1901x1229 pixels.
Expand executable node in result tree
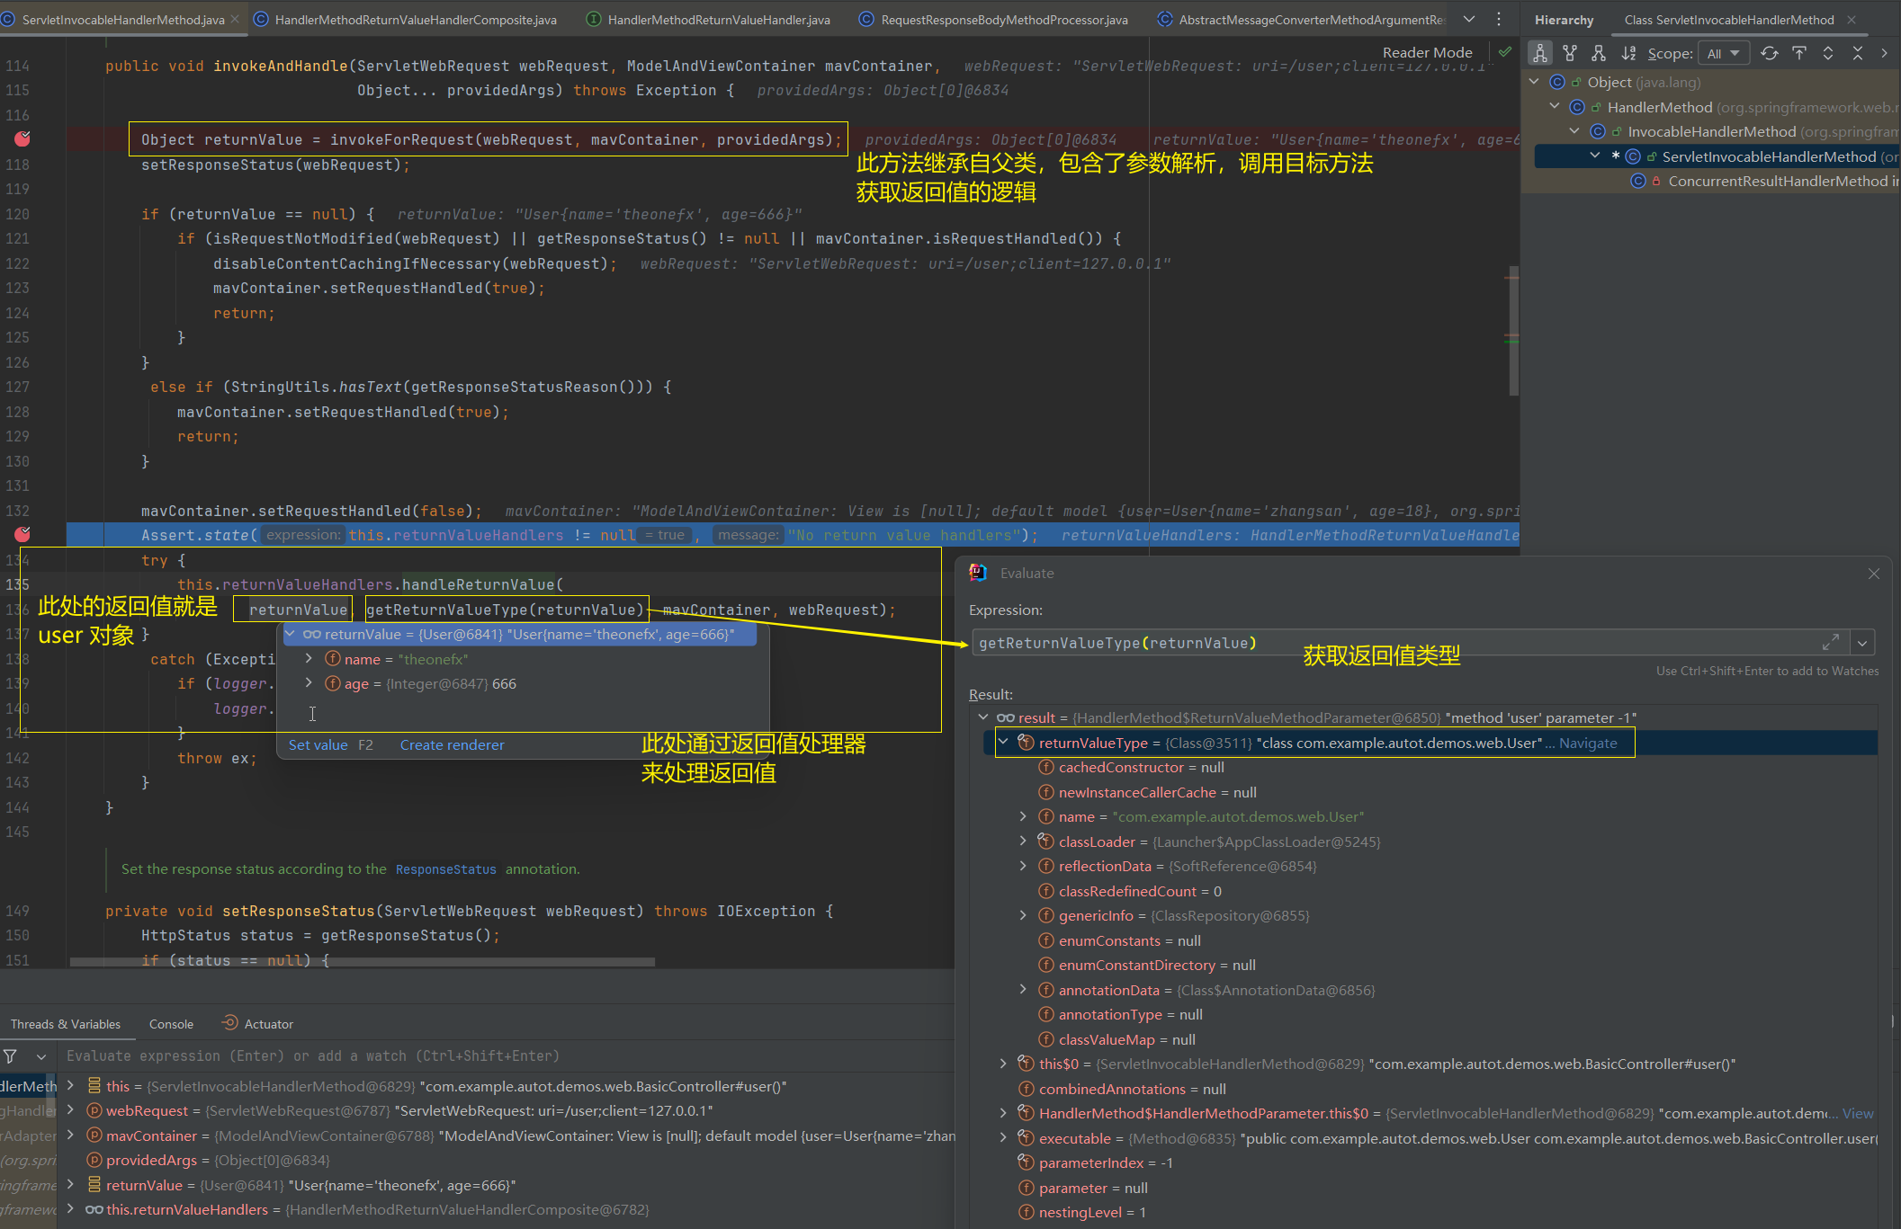pyautogui.click(x=1003, y=1137)
